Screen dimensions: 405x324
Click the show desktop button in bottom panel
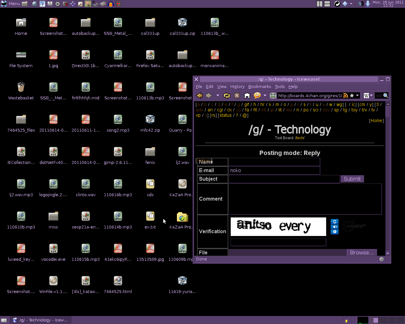pyautogui.click(x=4, y=320)
